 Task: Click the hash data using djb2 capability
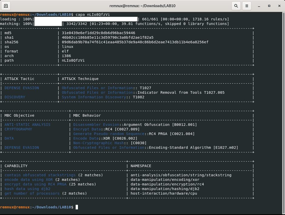(x=28, y=189)
